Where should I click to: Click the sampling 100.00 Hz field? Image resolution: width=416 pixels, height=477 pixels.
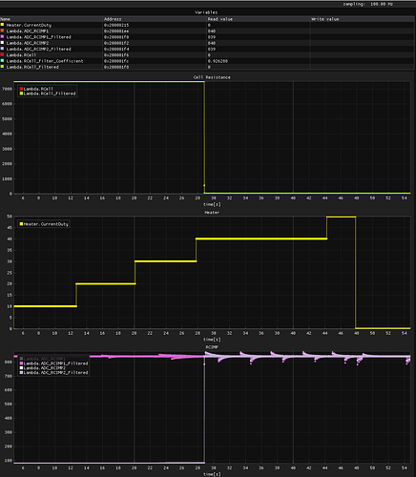coord(367,4)
